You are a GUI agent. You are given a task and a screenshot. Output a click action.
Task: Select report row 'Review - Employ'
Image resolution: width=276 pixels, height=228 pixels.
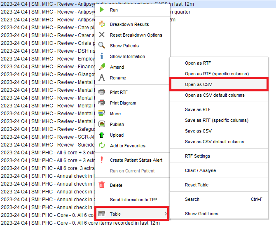pyautogui.click(x=47, y=59)
